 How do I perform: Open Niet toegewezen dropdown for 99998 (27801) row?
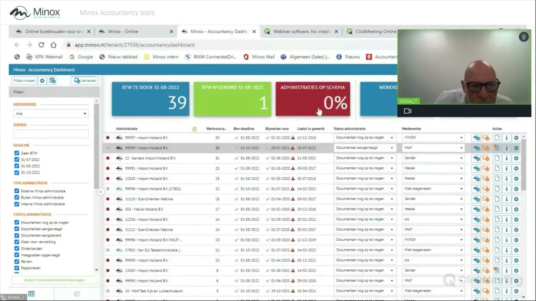pyautogui.click(x=433, y=189)
